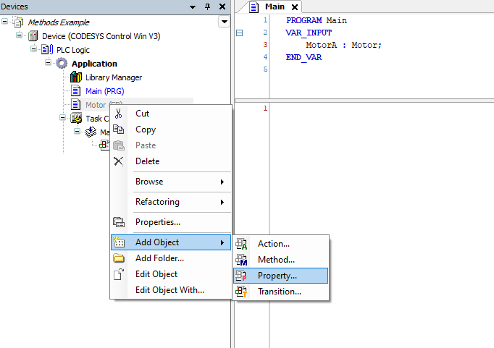Select Add Object menu entry
494x348 pixels.
tap(171, 242)
